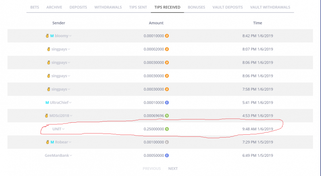Image resolution: width=321 pixels, height=176 pixels.
Task: Click the blue M badge next to Robear
Action: click(52, 142)
